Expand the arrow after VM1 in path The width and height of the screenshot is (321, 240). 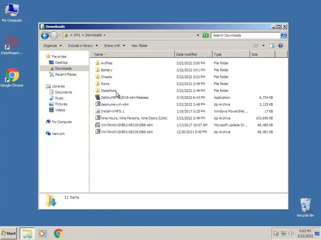pos(83,35)
